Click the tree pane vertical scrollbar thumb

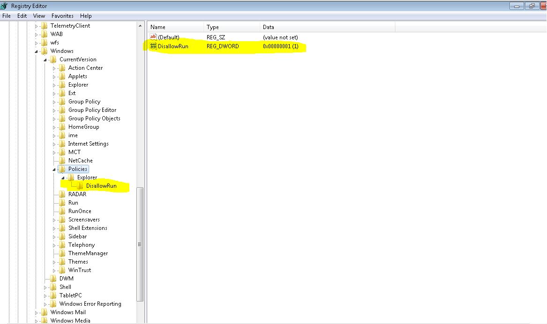click(140, 244)
